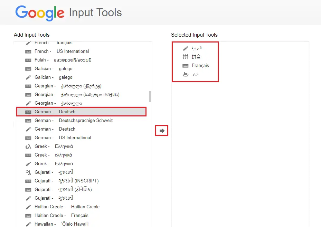Click the keyboard icon beside Fulah
The image size is (321, 227).
click(28, 60)
